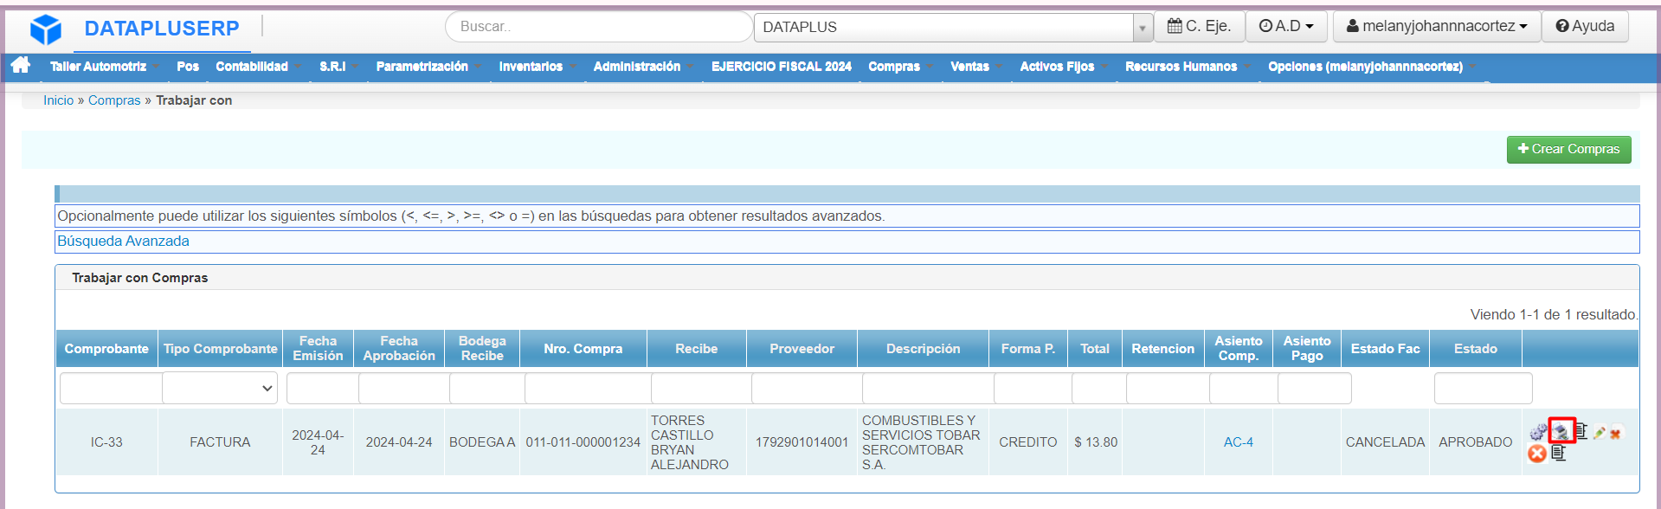Open Pos menu item
Viewport: 1661px width, 509px height.
tap(188, 67)
